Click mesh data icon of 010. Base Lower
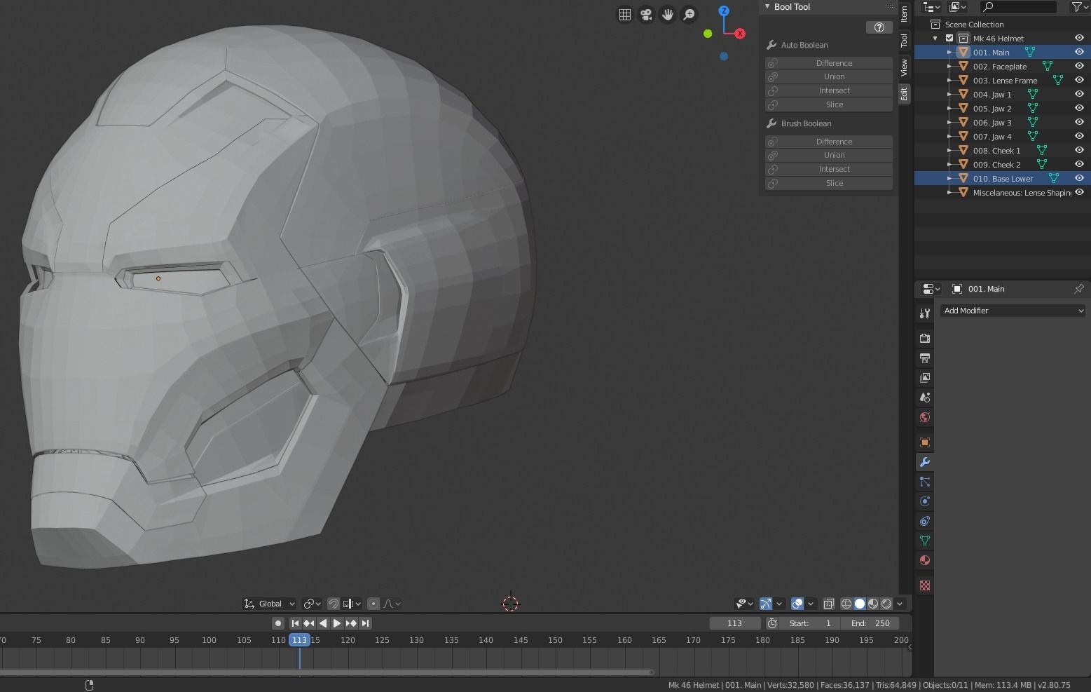The width and height of the screenshot is (1091, 692). coord(1053,178)
